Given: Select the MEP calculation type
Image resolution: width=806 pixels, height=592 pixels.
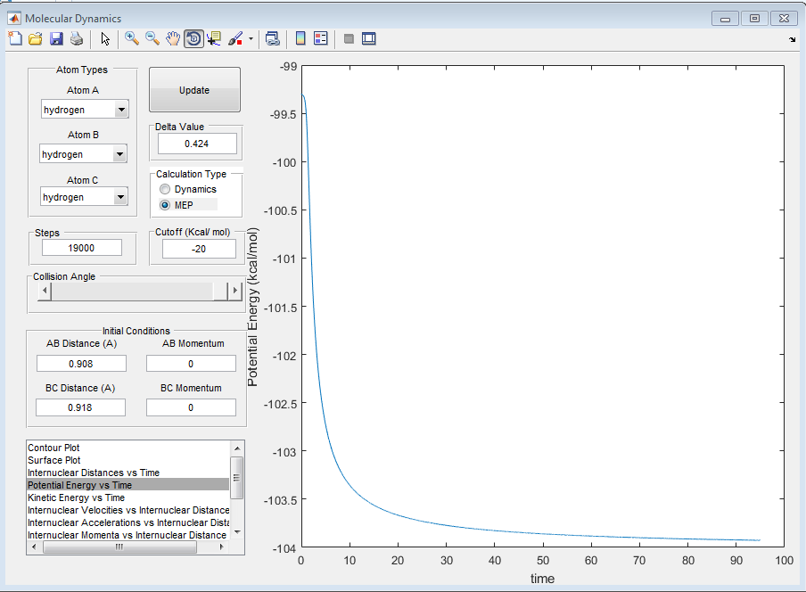Looking at the screenshot, I should click(165, 205).
